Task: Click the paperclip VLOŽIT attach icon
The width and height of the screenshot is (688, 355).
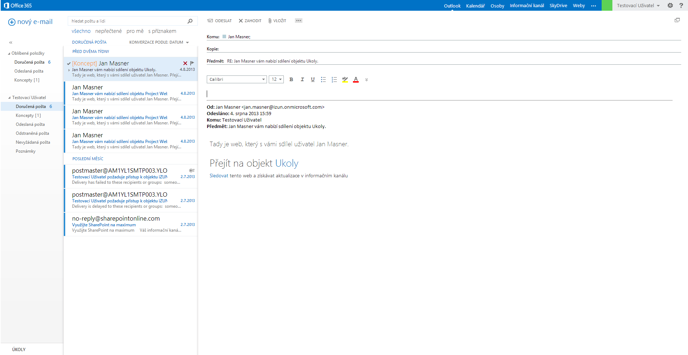Action: [x=270, y=21]
